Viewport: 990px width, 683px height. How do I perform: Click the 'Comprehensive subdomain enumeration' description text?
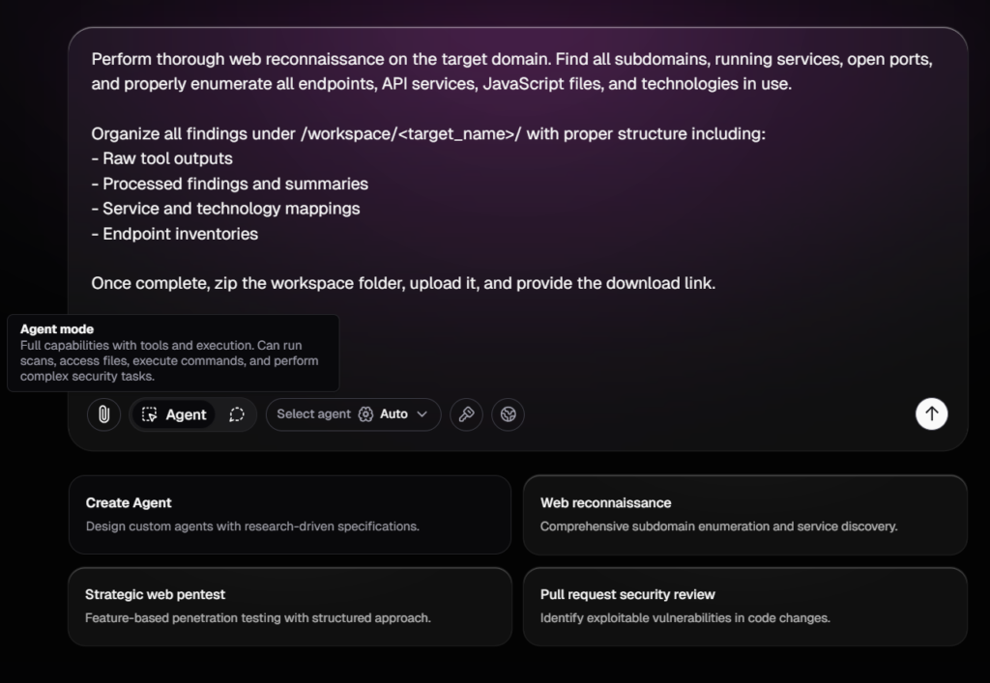pos(718,526)
